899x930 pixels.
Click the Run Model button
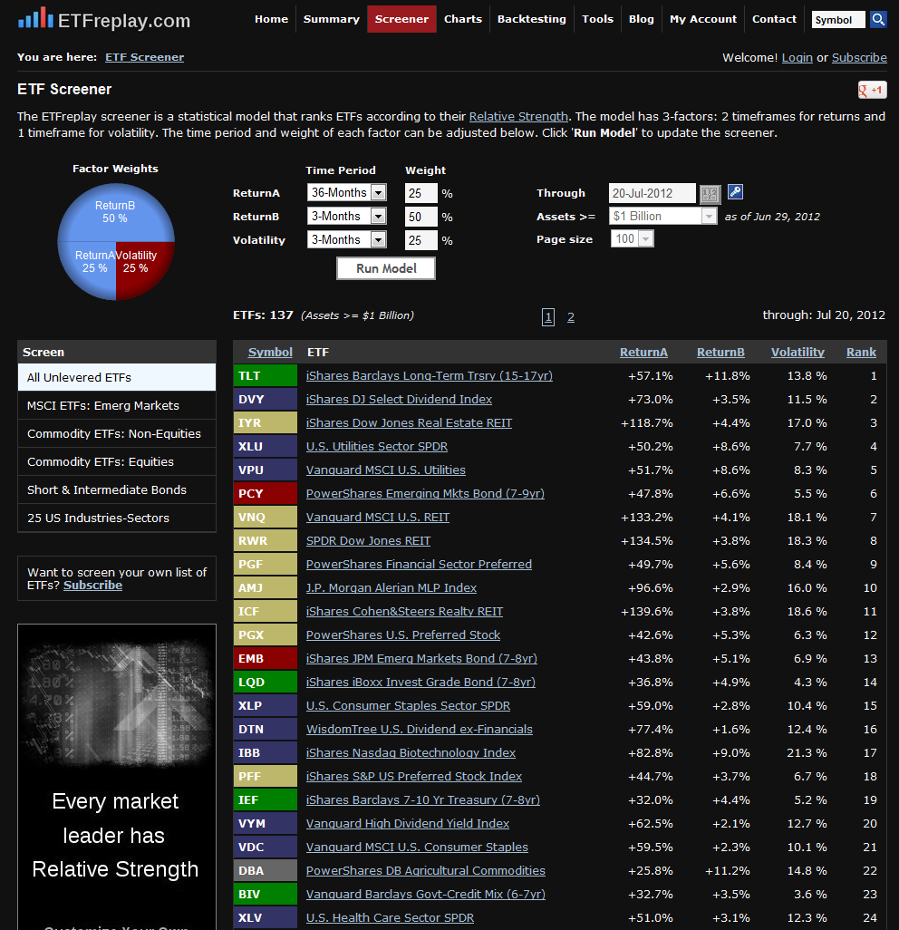coord(386,268)
